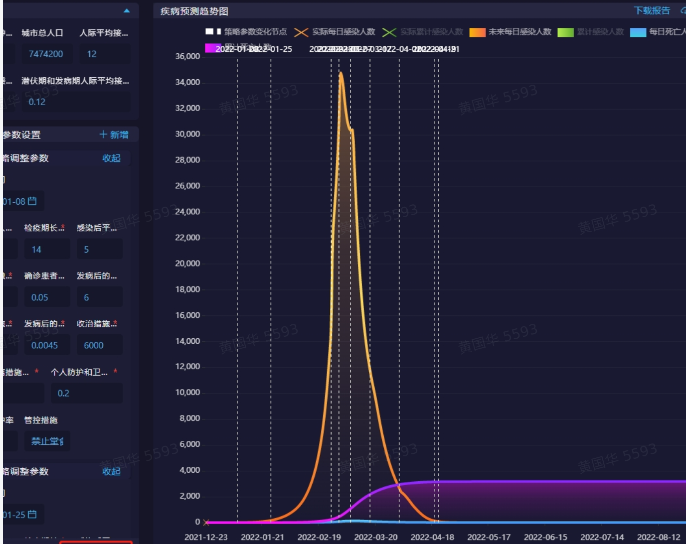Collapse second 调整参数 section via 收起
This screenshot has width=686, height=544.
click(111, 471)
